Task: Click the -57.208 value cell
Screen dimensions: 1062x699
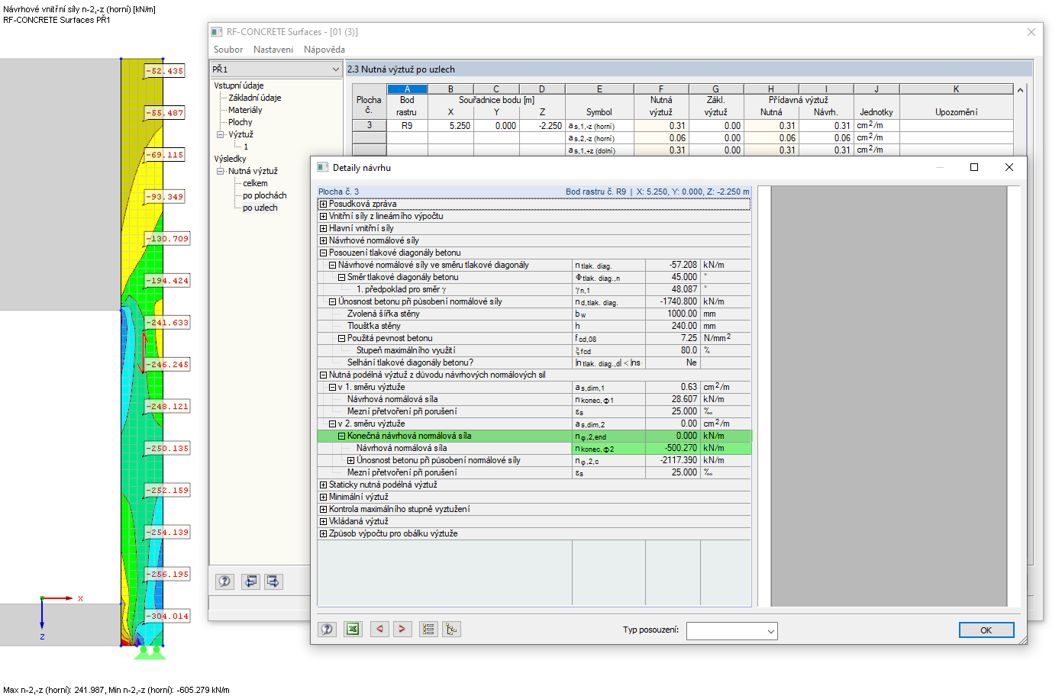Action: (673, 265)
